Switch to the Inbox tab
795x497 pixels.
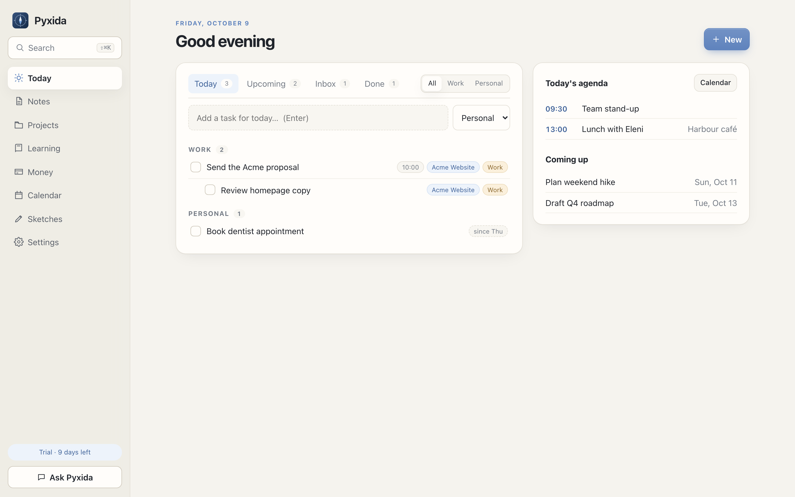(x=332, y=83)
